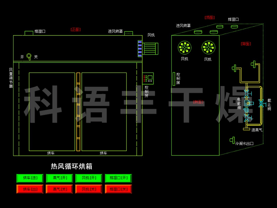Click the 风机[关] red button
The width and height of the screenshot is (277, 208).
point(89,189)
